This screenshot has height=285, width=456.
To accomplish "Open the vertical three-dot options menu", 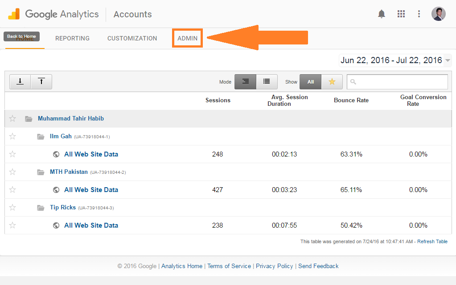I will [x=419, y=14].
